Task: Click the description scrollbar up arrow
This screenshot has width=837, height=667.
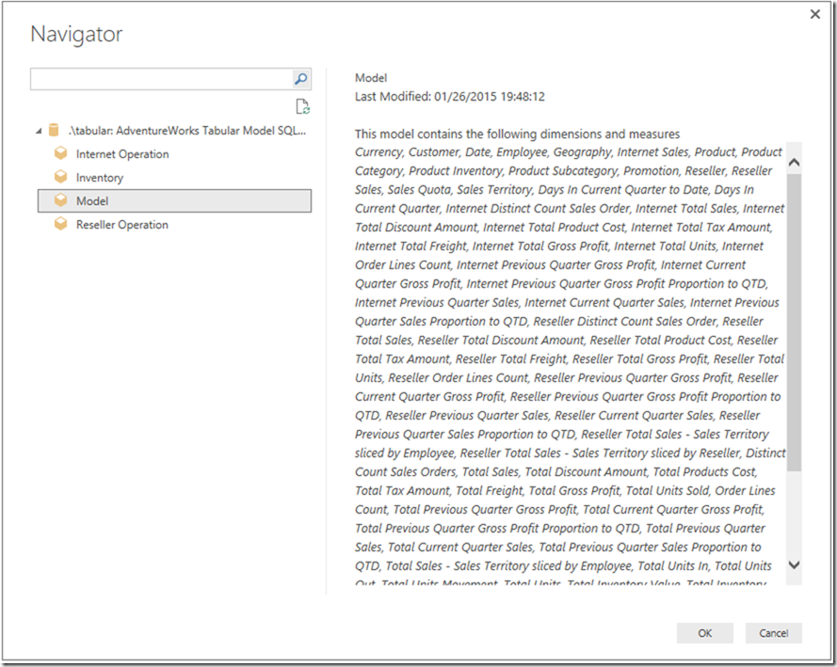Action: 794,162
